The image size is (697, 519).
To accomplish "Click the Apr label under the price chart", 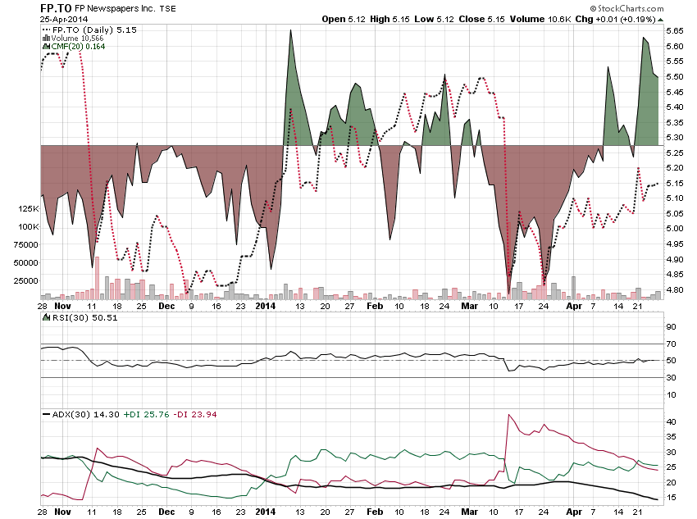I will coord(574,306).
